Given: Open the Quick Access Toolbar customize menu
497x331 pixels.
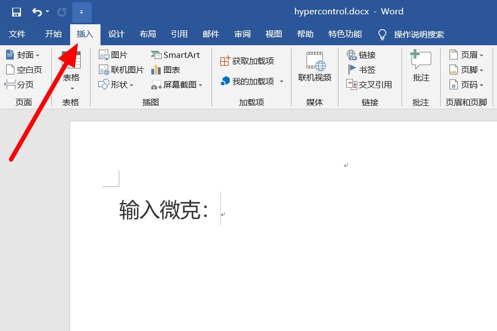Looking at the screenshot, I should (81, 11).
